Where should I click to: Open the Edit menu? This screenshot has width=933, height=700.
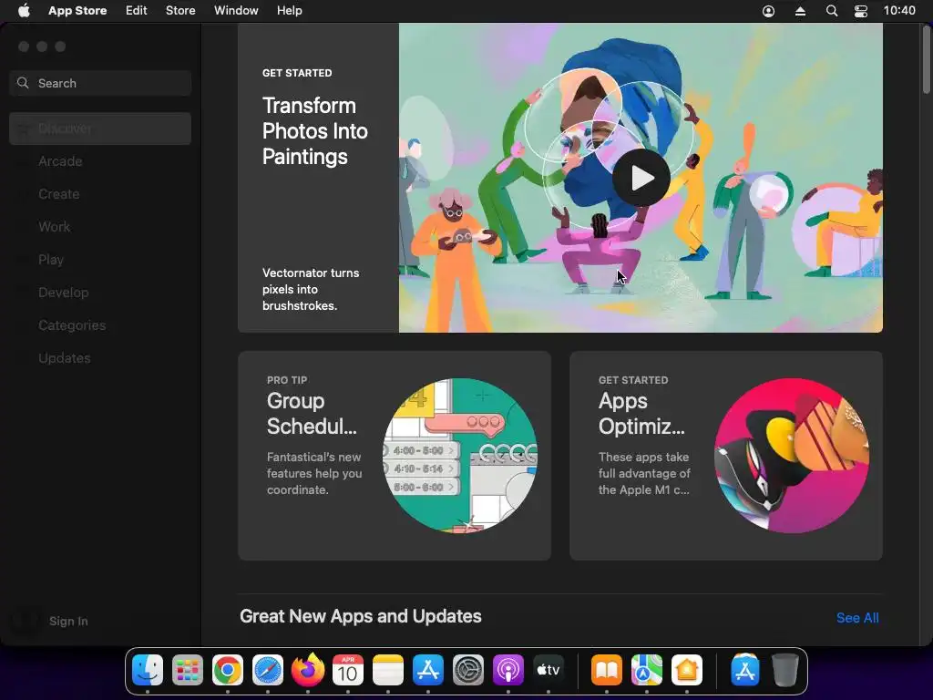[137, 11]
